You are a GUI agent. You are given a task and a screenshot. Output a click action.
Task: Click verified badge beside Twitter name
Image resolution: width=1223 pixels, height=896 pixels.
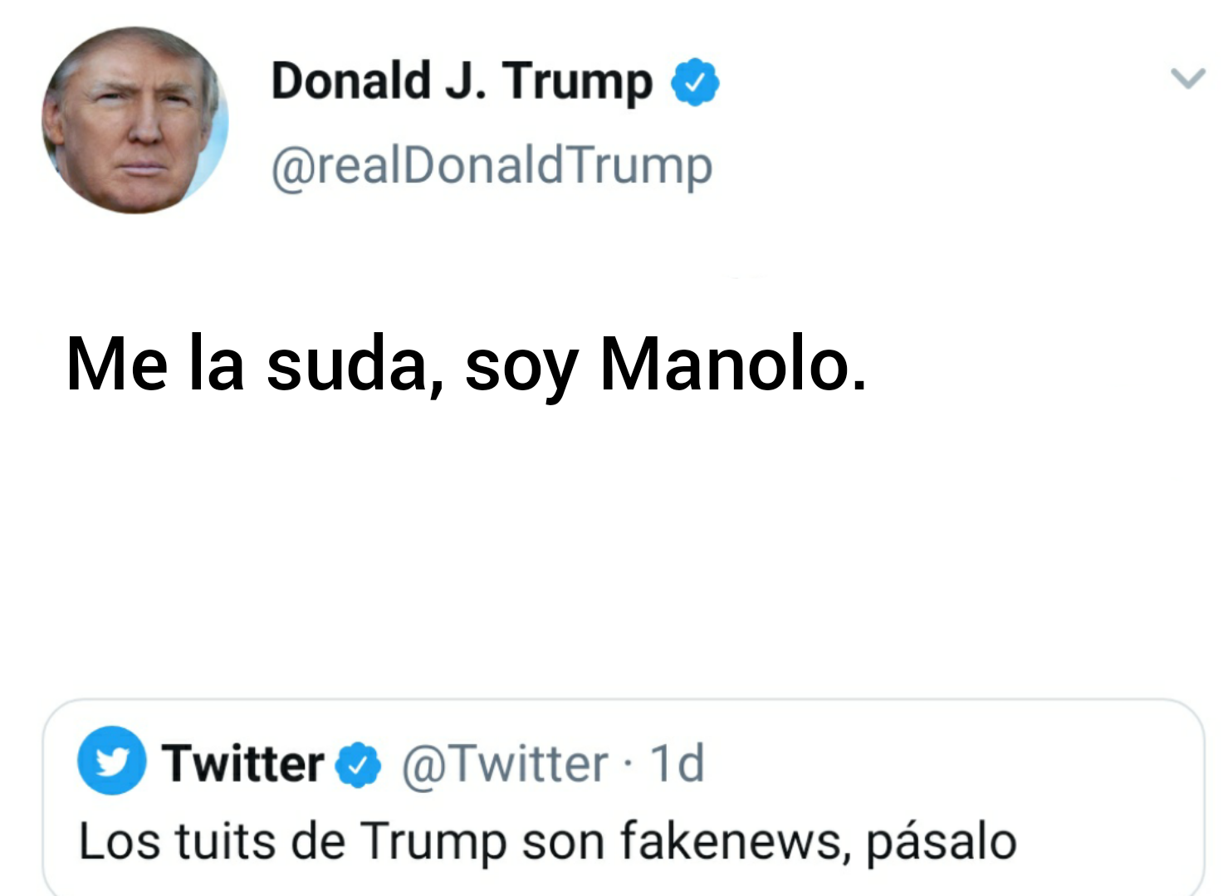pos(358,765)
